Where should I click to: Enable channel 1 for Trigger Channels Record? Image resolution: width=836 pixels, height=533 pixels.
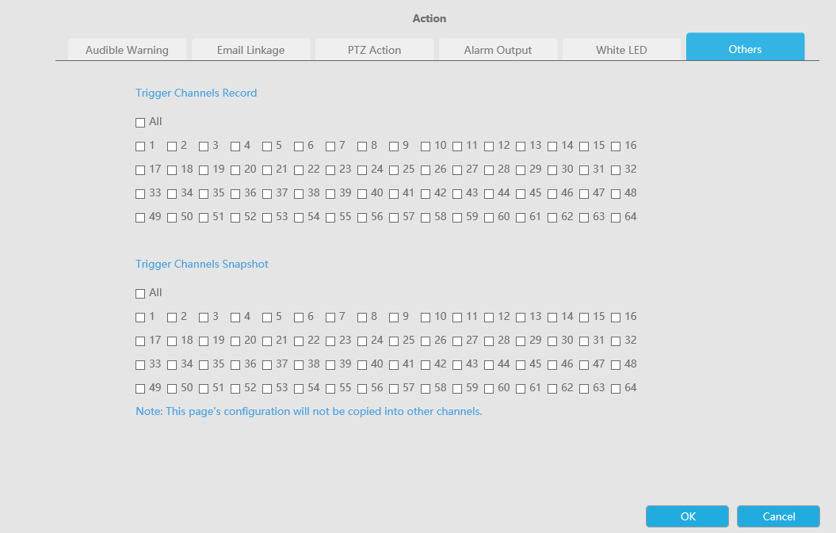coord(140,147)
